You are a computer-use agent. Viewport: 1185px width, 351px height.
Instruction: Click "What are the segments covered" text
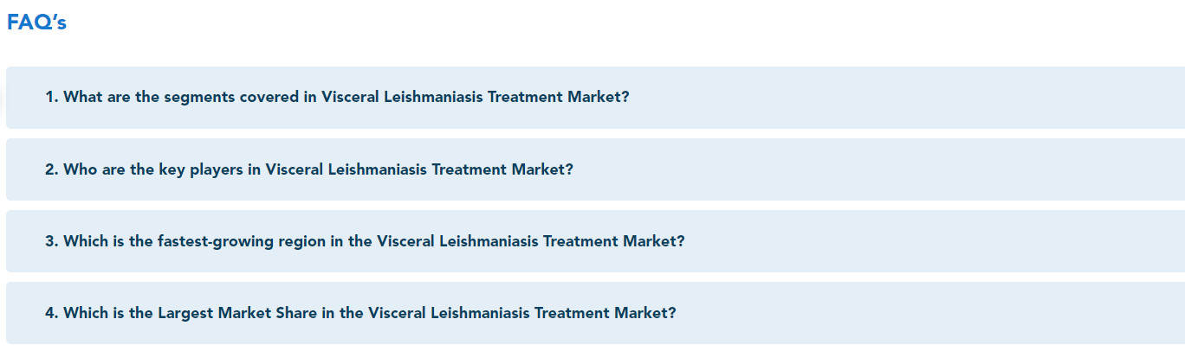pyautogui.click(x=181, y=97)
